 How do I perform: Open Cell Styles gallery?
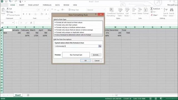click(127, 12)
